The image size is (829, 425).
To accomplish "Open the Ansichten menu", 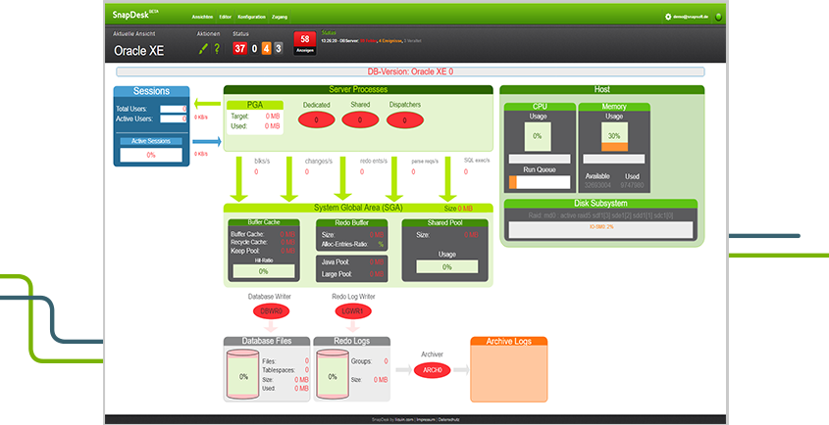I will click(x=202, y=17).
